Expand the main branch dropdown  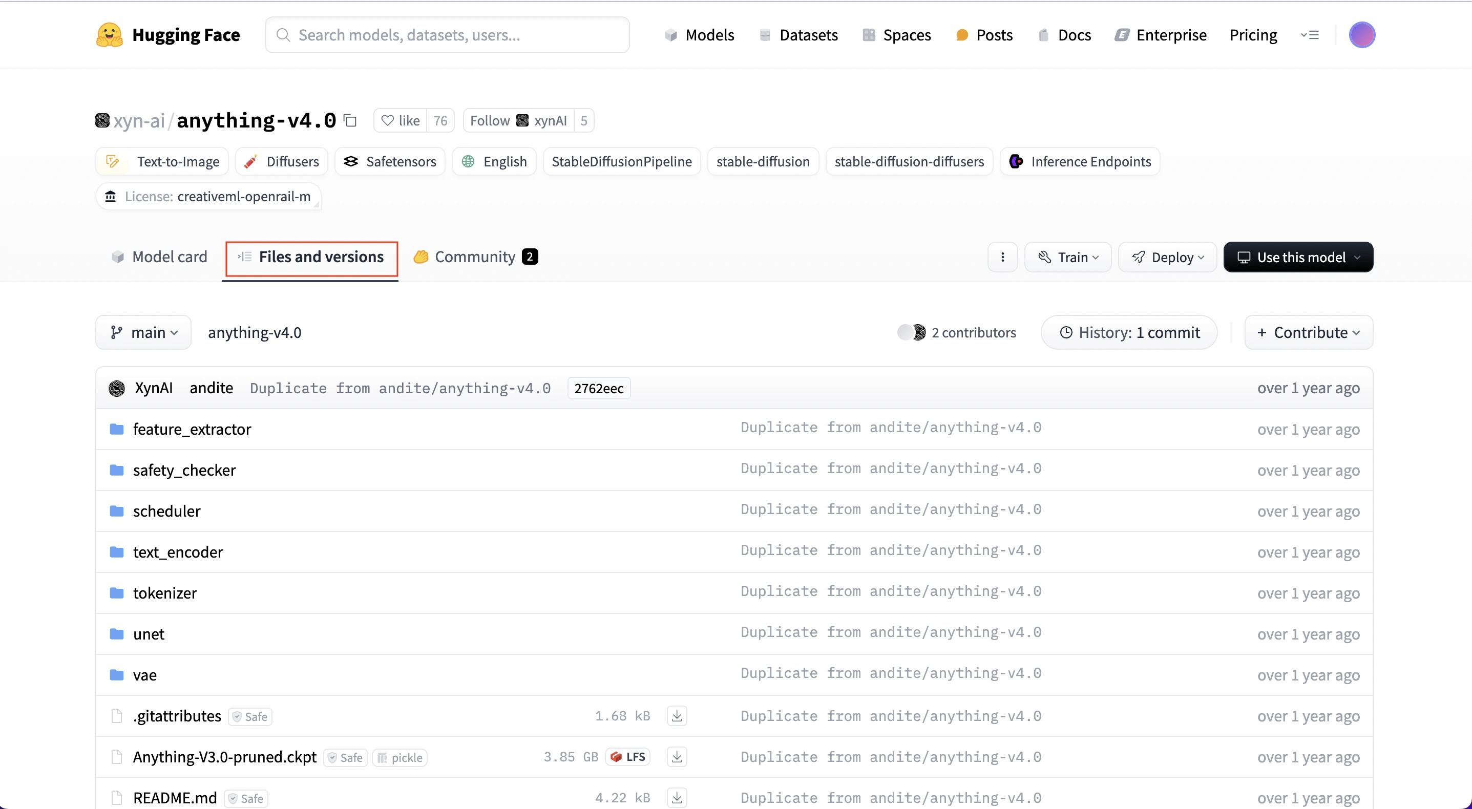click(x=142, y=332)
